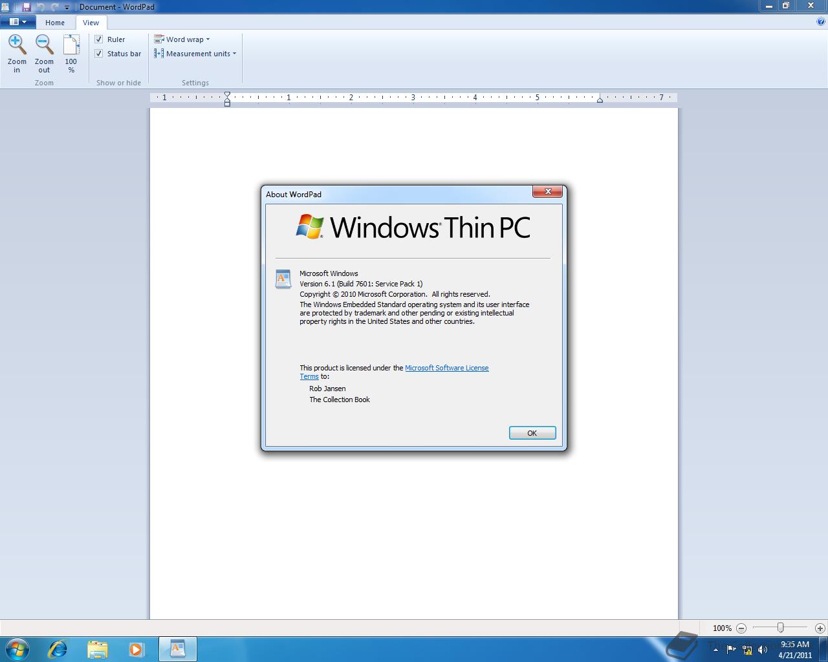This screenshot has width=828, height=662.
Task: Reset the view to 100 % zoom
Action: 71,54
